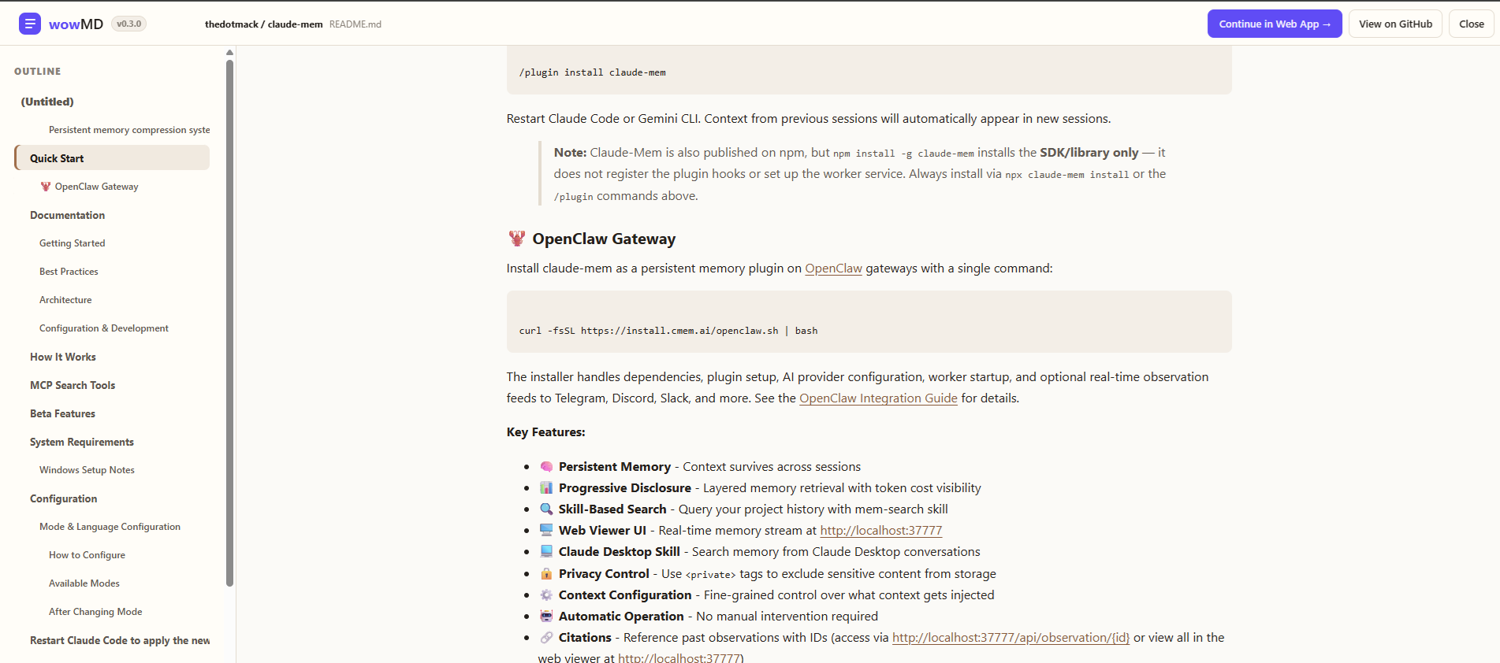Click the link icon beside Citations
The image size is (1500, 663).
pyautogui.click(x=546, y=638)
